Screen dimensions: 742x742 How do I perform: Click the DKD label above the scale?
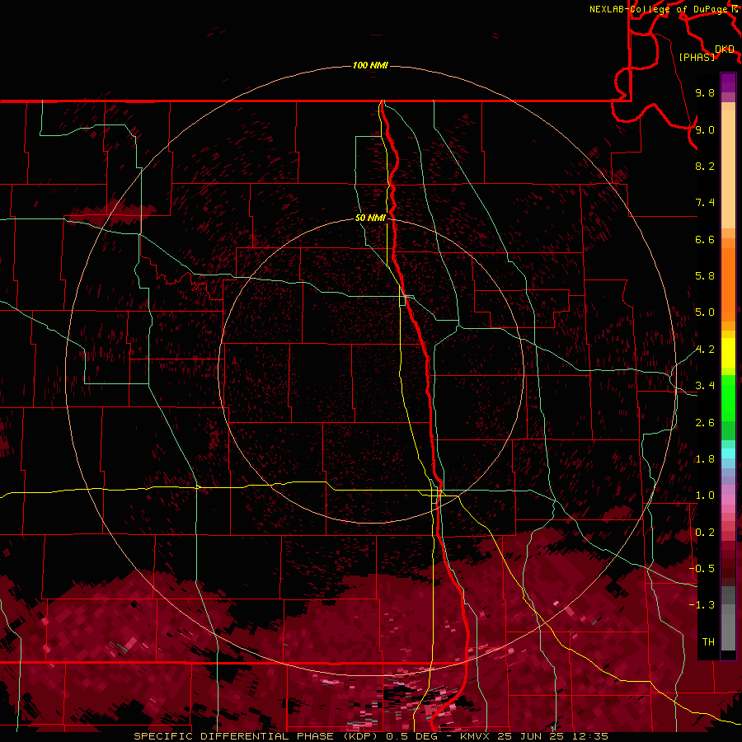click(725, 49)
